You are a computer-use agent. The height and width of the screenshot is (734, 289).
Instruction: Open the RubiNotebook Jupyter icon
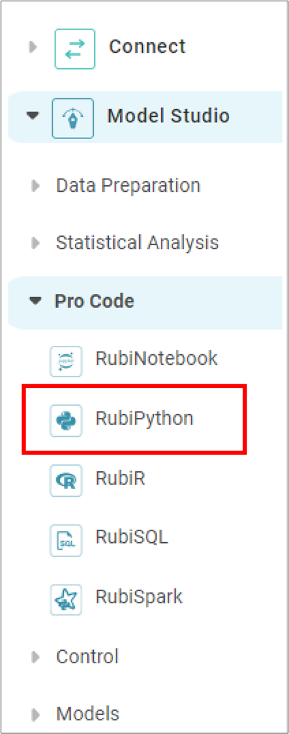66,361
